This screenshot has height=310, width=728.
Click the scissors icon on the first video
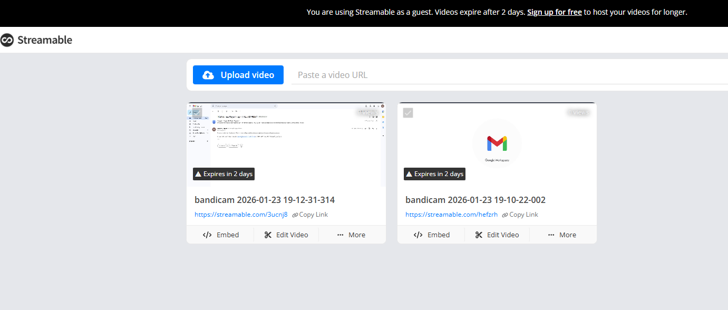268,235
